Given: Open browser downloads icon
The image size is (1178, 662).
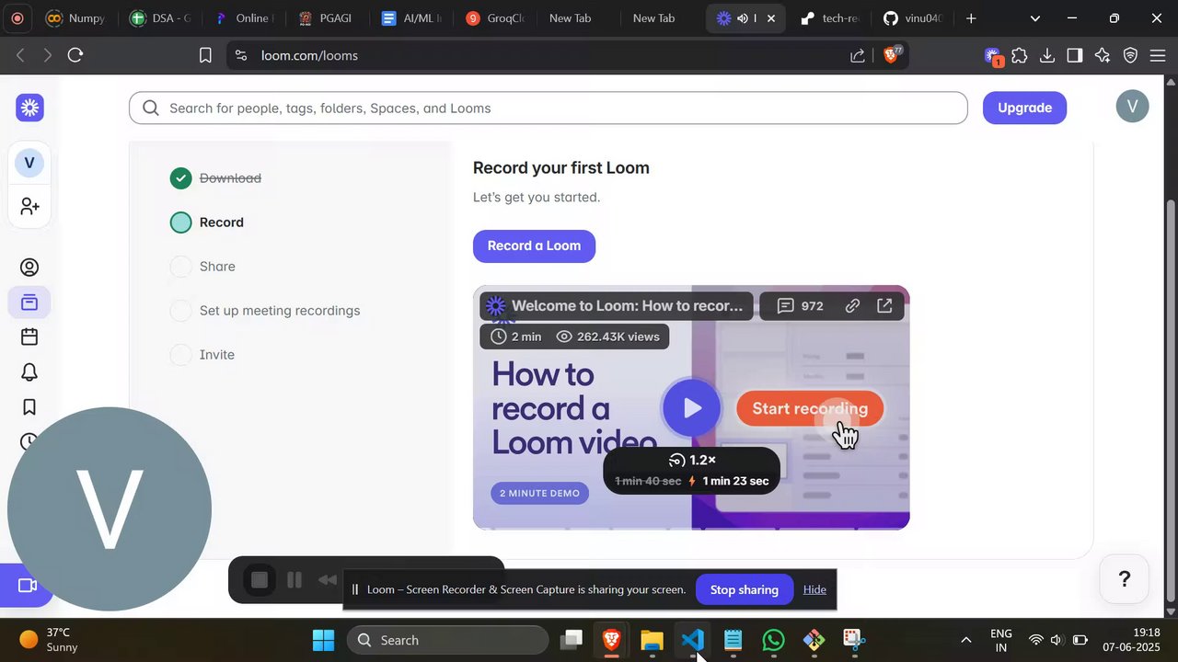Looking at the screenshot, I should click(x=1047, y=55).
